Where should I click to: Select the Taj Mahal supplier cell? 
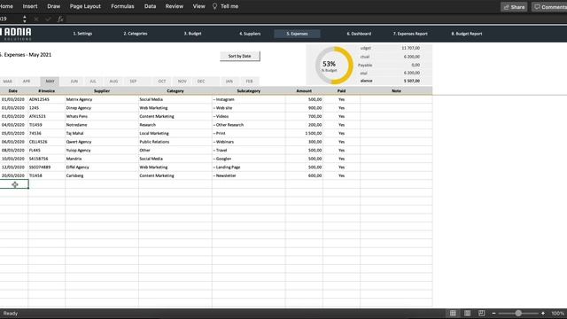coord(102,133)
